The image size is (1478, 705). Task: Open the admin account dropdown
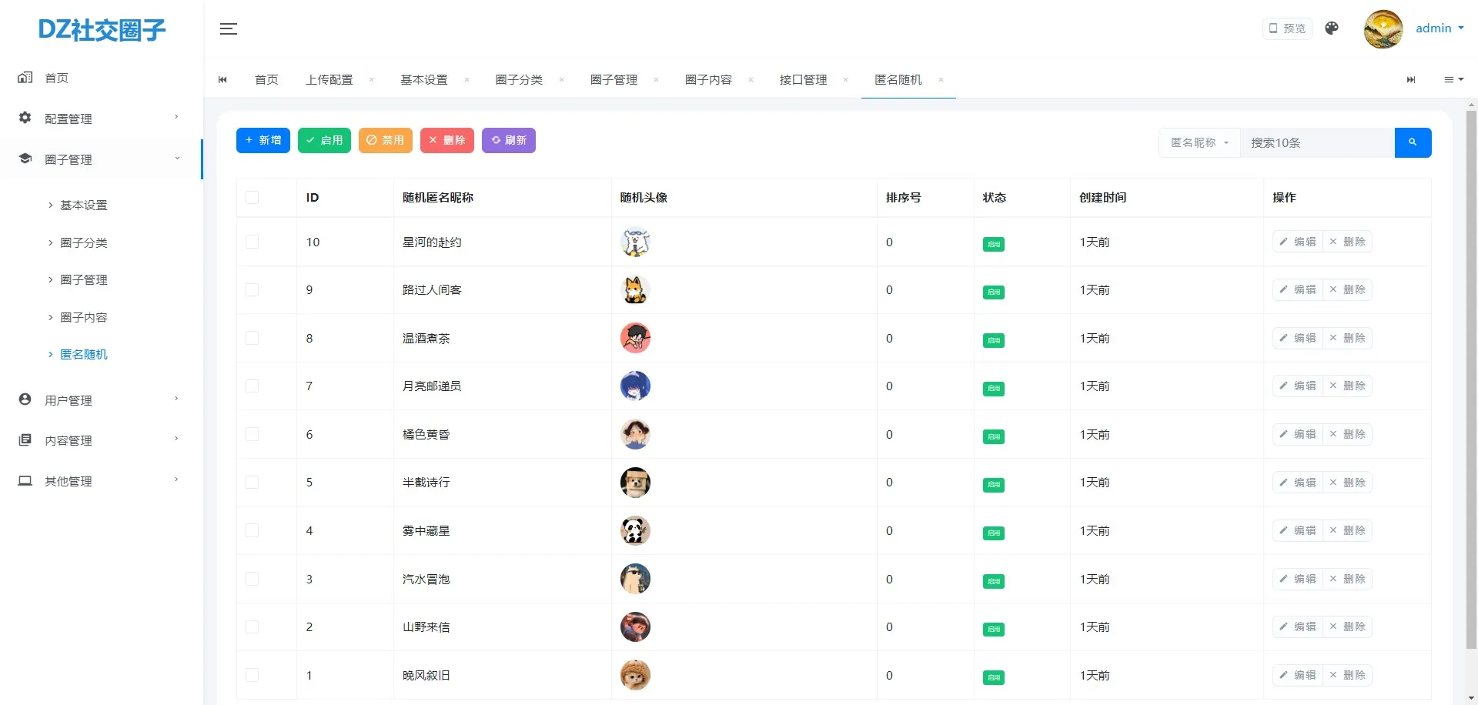coord(1438,28)
